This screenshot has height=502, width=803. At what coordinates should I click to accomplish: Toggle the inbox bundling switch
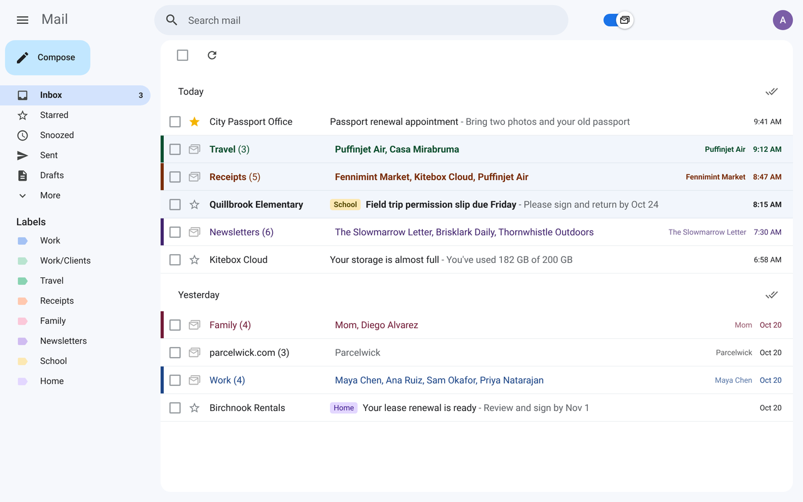coord(619,20)
